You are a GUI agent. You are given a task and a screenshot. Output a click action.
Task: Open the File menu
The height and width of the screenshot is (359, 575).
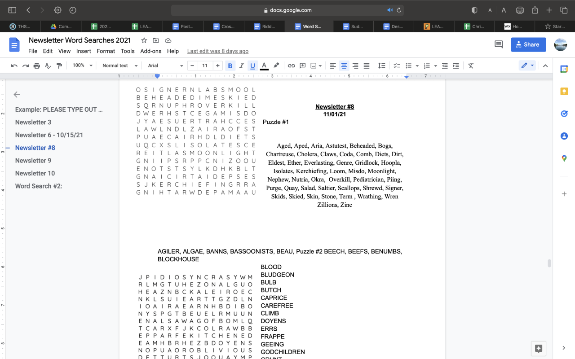(x=33, y=51)
